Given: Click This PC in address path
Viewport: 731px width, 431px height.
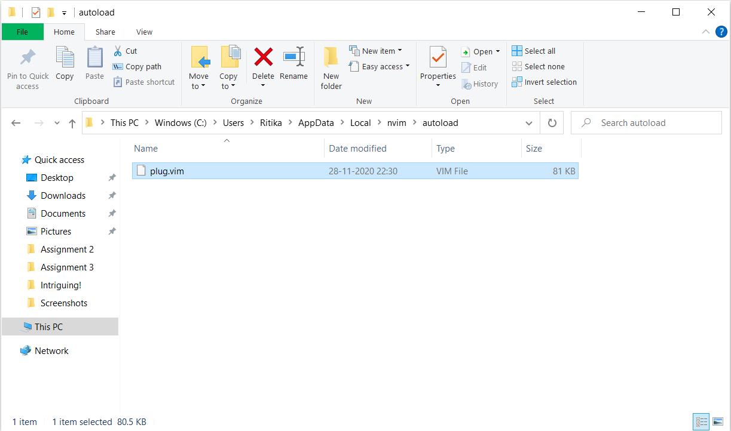Looking at the screenshot, I should 124,122.
